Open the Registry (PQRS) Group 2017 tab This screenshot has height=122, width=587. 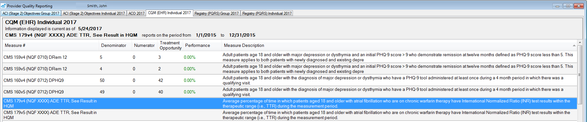[x=217, y=13]
